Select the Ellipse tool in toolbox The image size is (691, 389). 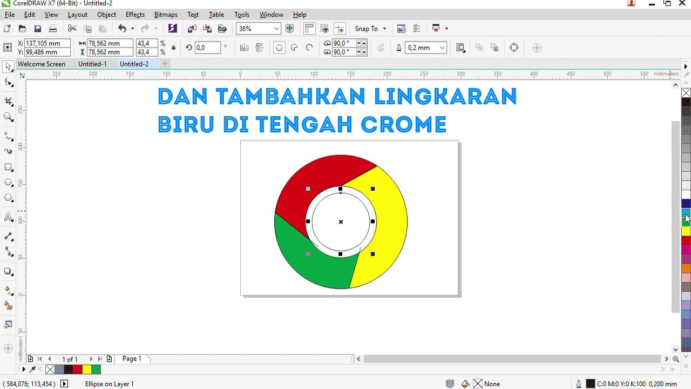(9, 183)
